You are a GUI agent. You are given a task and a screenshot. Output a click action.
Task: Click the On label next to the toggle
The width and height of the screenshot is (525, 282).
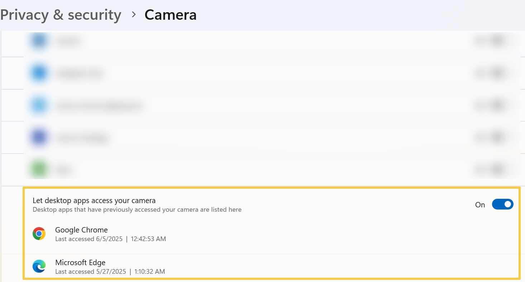[x=480, y=205]
